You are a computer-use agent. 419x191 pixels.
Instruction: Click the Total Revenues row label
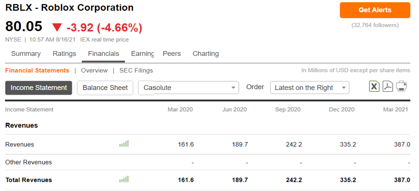click(x=28, y=180)
